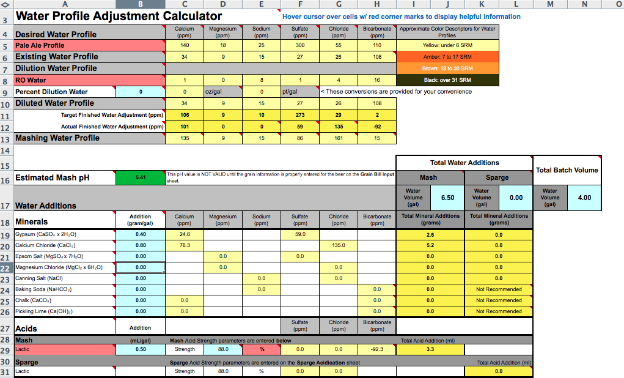Click Chalk addition value cell
The width and height of the screenshot is (624, 378).
[x=141, y=300]
